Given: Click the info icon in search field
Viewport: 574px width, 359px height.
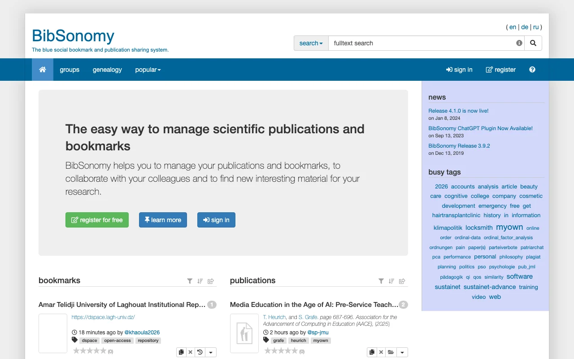Looking at the screenshot, I should [519, 43].
